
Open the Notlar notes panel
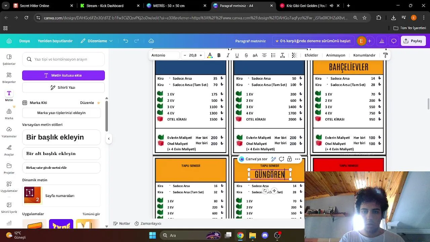(x=122, y=224)
